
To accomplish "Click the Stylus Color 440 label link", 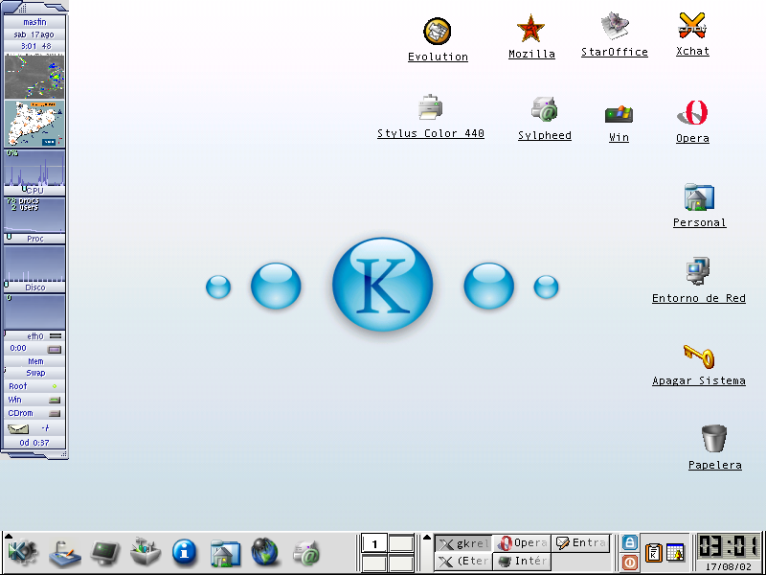I will click(x=430, y=133).
